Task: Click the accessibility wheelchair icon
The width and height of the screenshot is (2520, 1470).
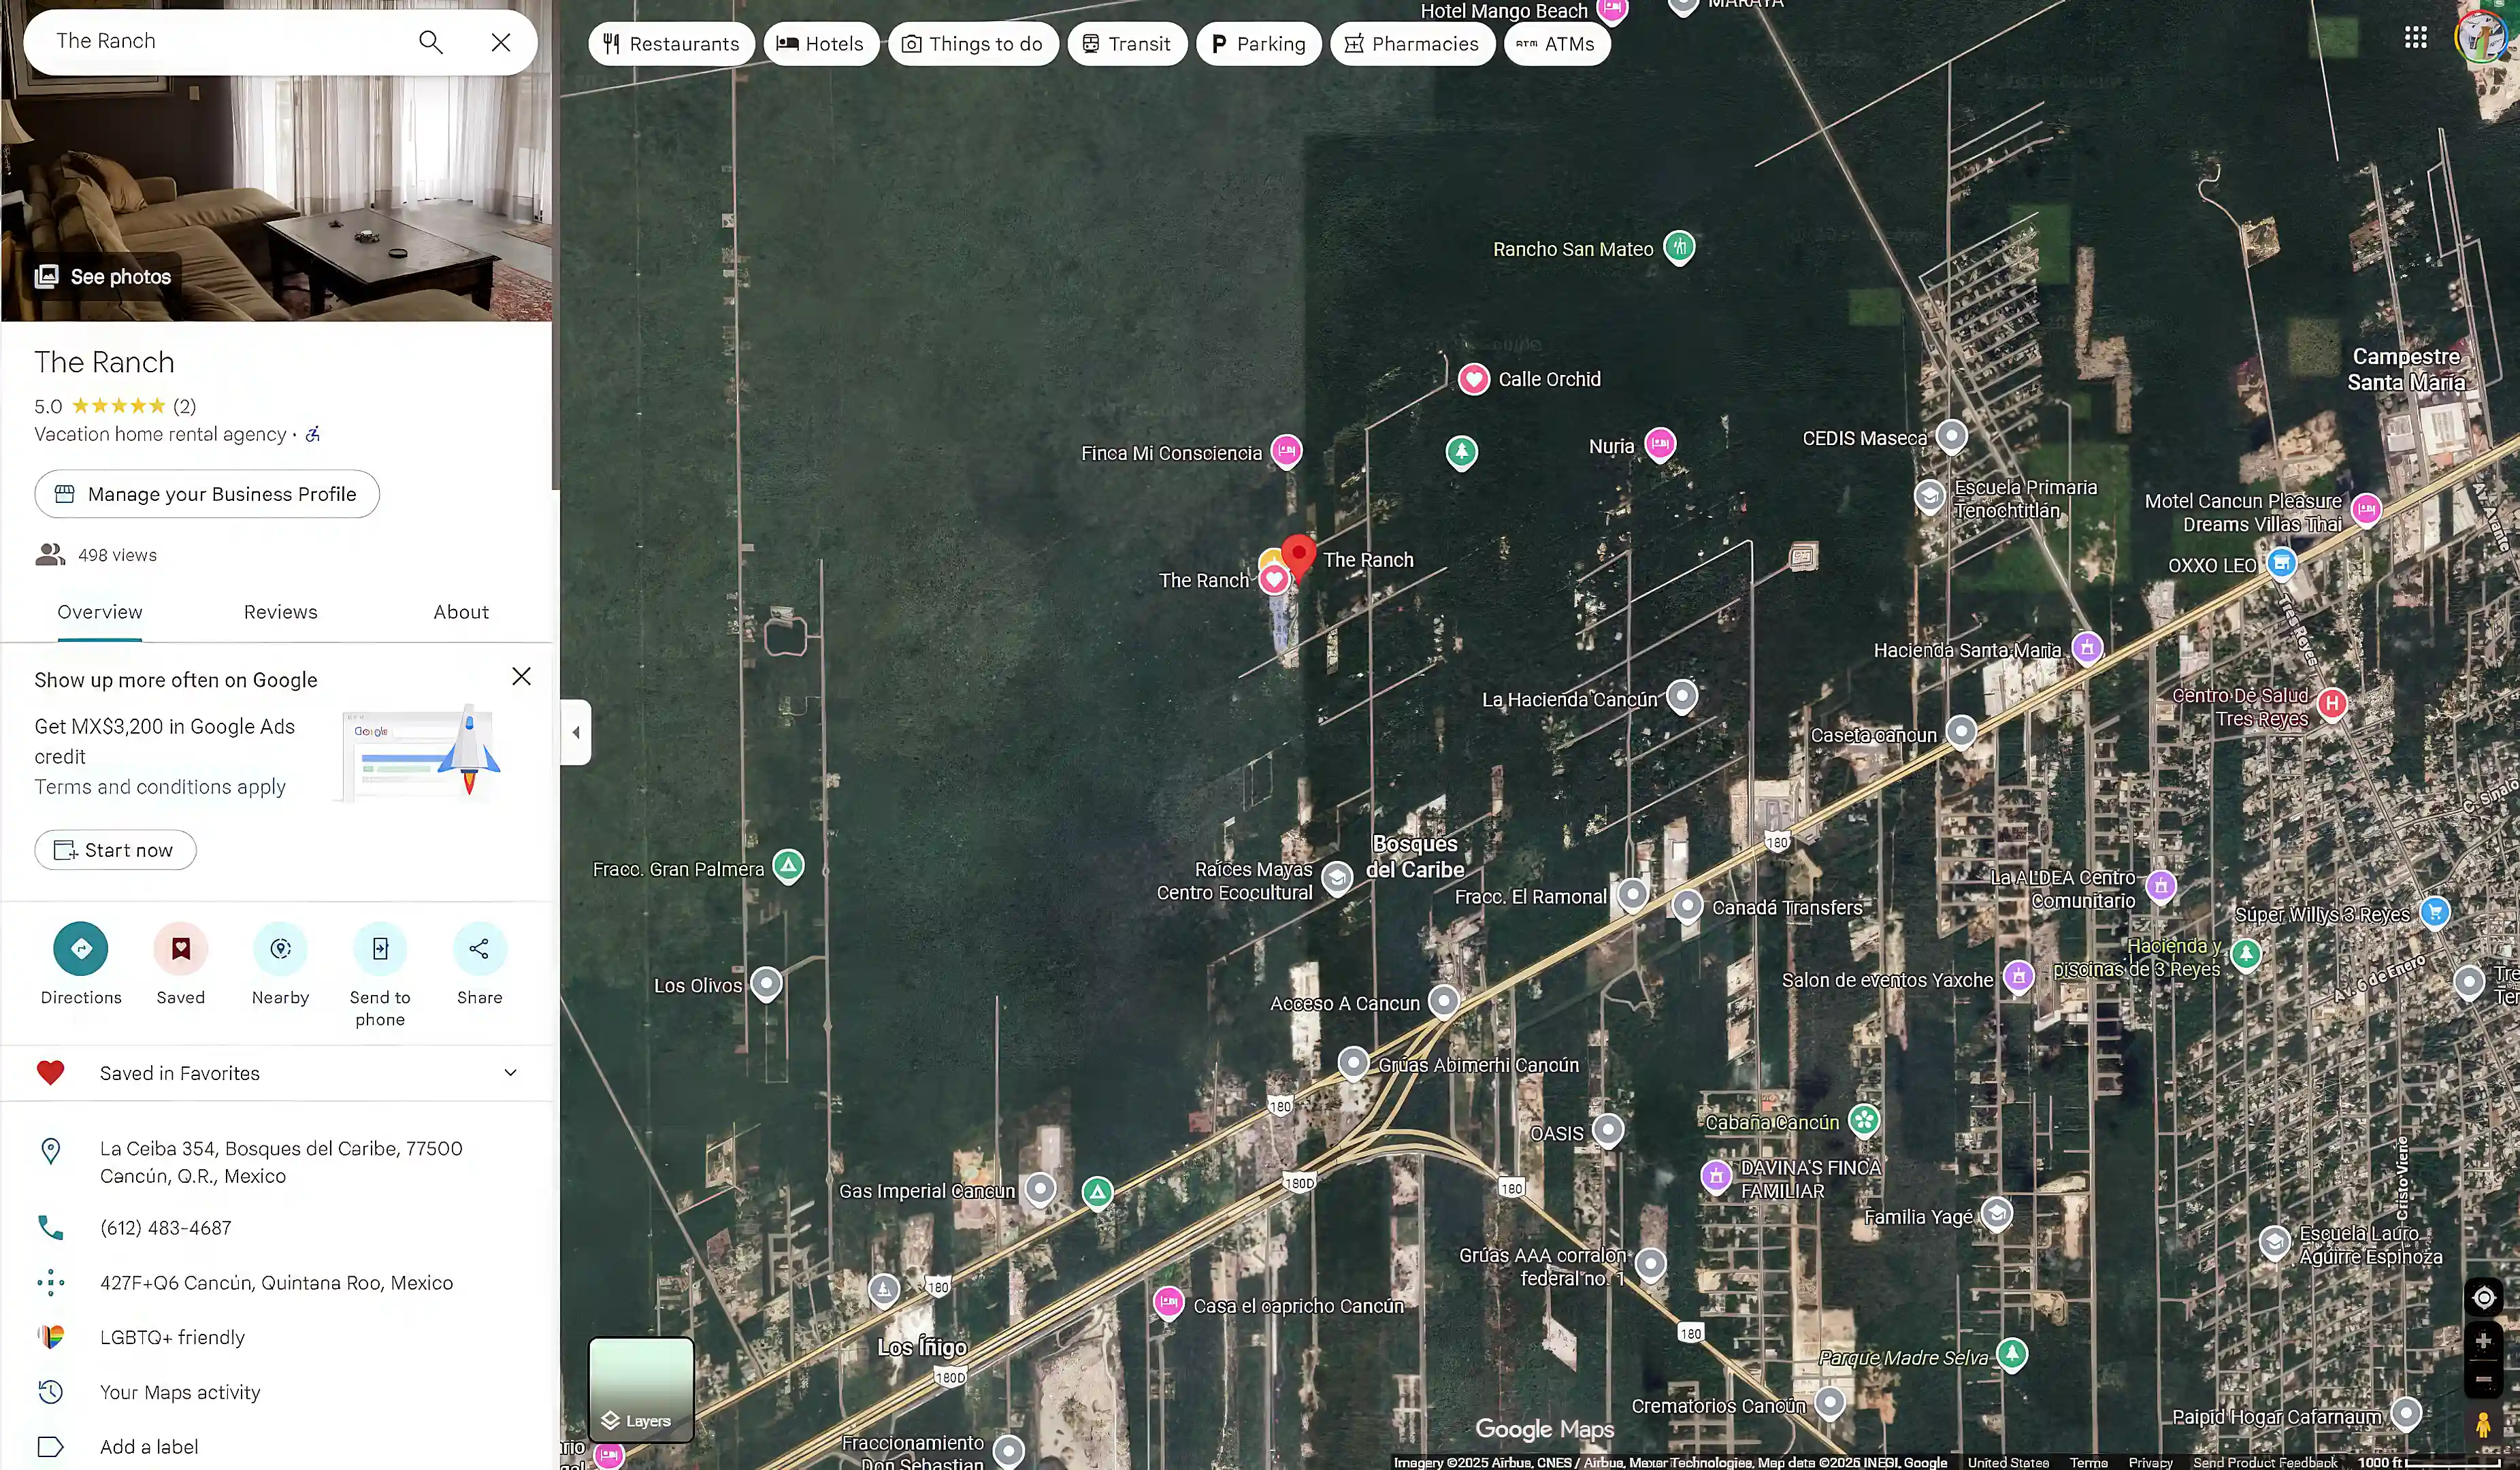Action: tap(313, 434)
